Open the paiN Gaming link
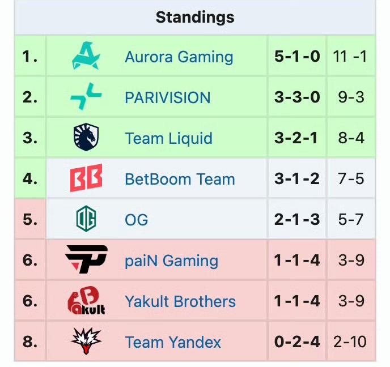Image resolution: width=390 pixels, height=367 pixels. click(171, 261)
